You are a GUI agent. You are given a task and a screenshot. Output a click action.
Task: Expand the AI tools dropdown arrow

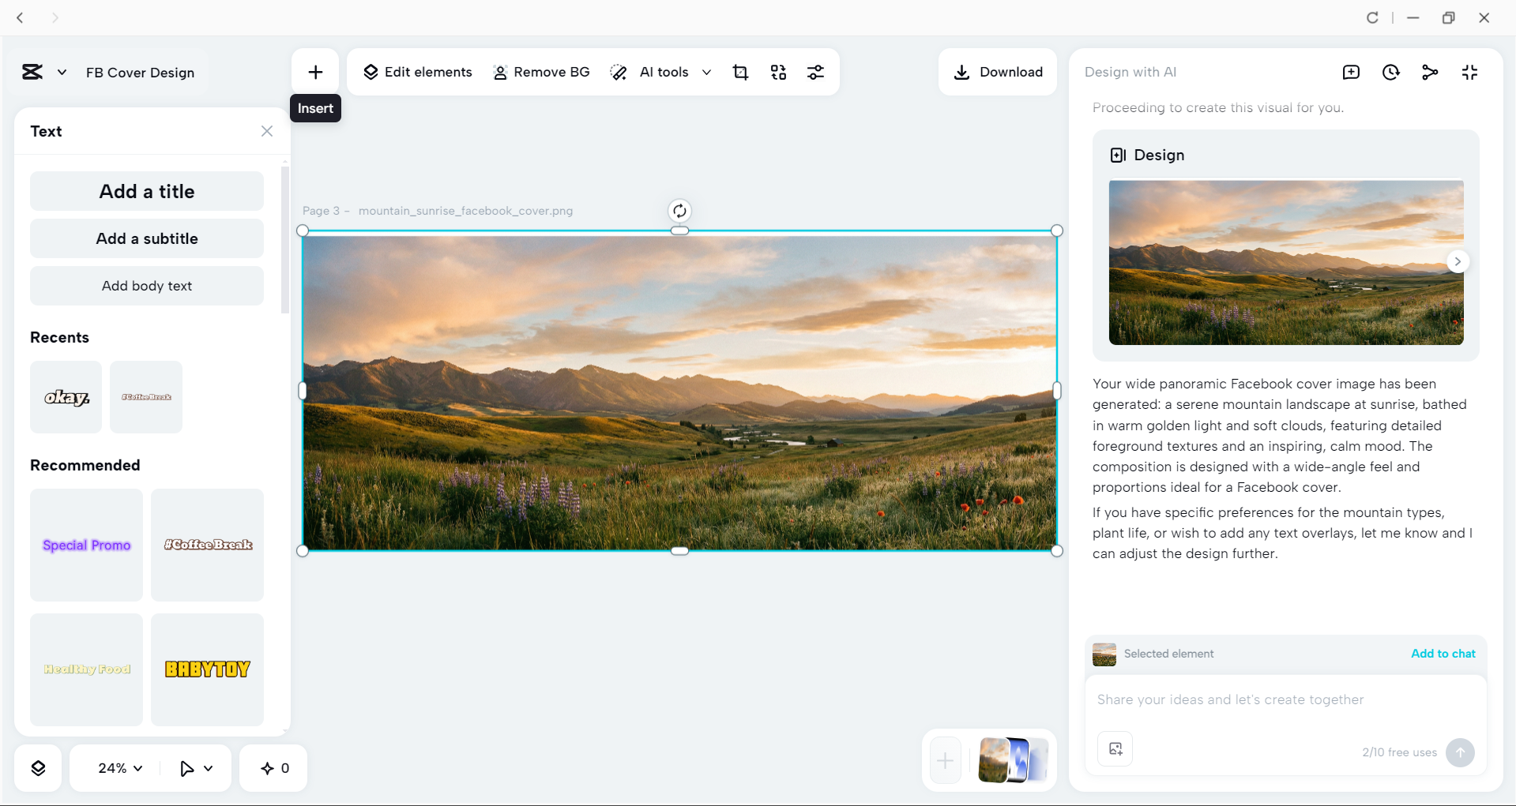pyautogui.click(x=707, y=72)
